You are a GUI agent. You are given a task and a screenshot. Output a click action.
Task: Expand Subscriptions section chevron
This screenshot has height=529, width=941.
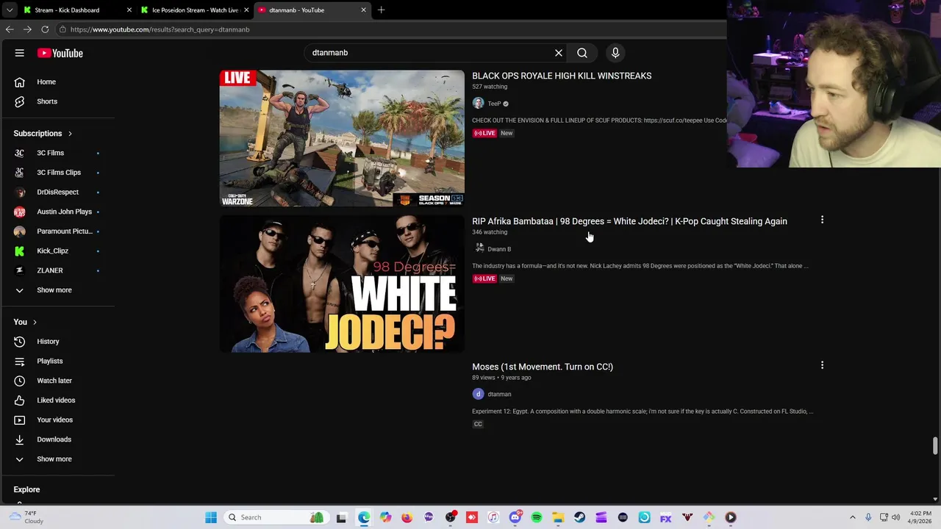[70, 134]
